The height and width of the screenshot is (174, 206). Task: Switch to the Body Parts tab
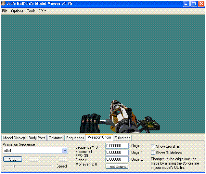tap(37, 138)
